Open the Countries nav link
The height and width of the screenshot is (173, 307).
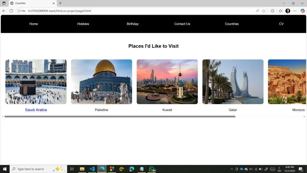click(x=231, y=24)
